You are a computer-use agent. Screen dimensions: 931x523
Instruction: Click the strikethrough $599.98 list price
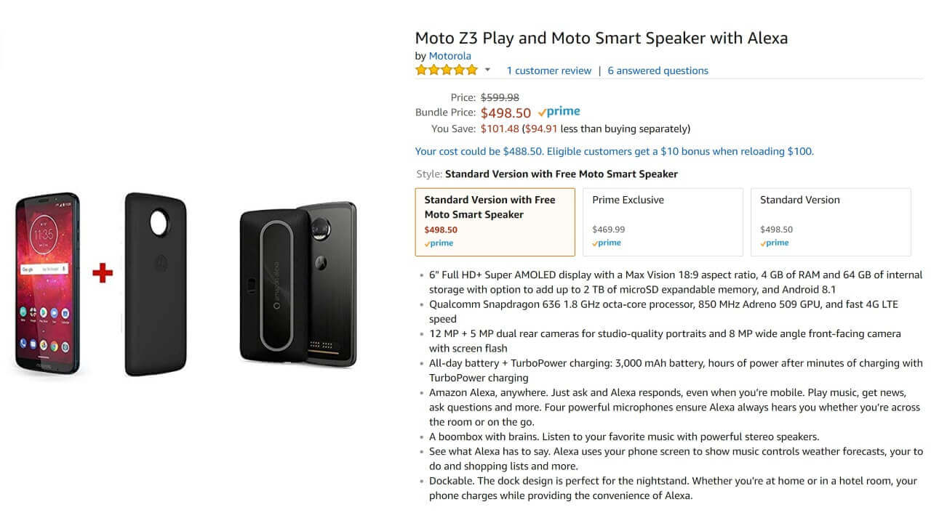click(x=500, y=97)
